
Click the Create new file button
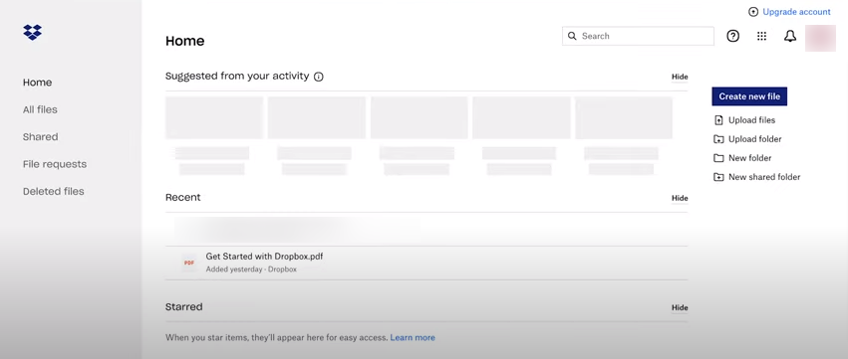[749, 96]
